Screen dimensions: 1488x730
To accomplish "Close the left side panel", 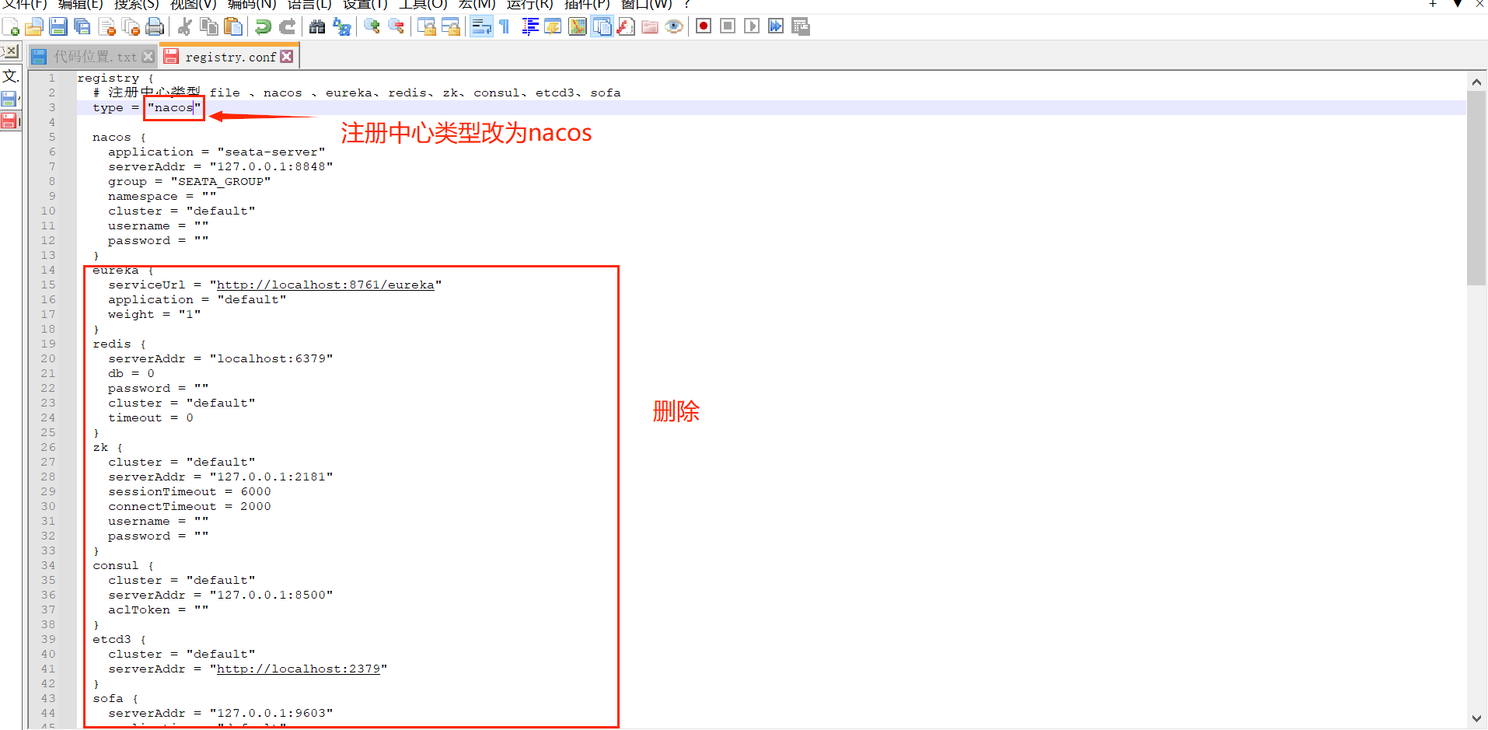I will tap(10, 51).
